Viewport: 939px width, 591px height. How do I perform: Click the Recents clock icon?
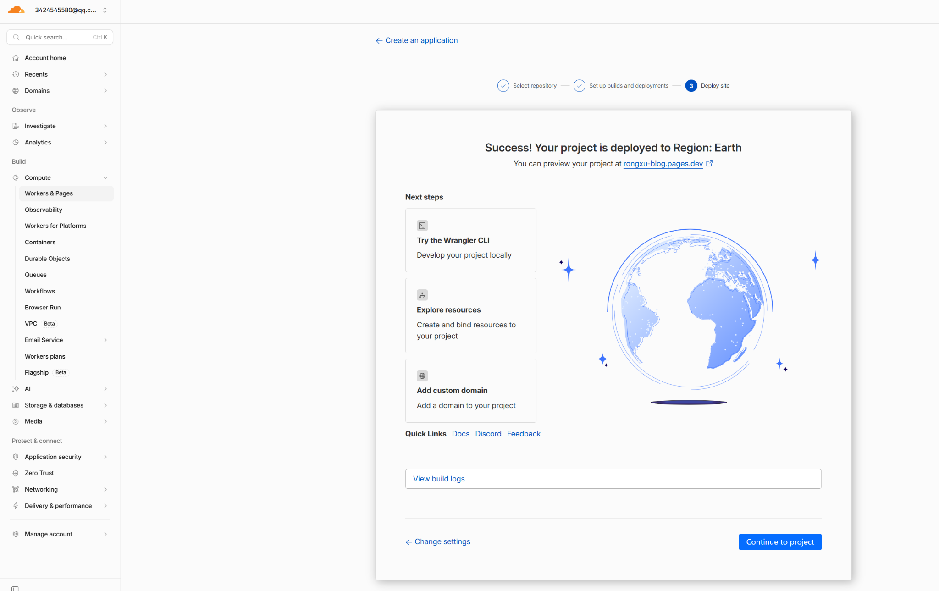click(x=16, y=74)
